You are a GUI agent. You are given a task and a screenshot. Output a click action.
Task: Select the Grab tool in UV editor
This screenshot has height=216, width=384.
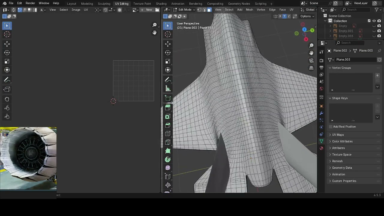(7, 99)
